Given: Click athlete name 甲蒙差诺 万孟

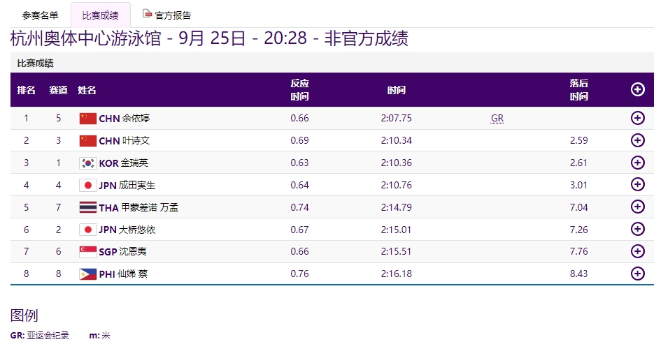Looking at the screenshot, I should pos(150,207).
